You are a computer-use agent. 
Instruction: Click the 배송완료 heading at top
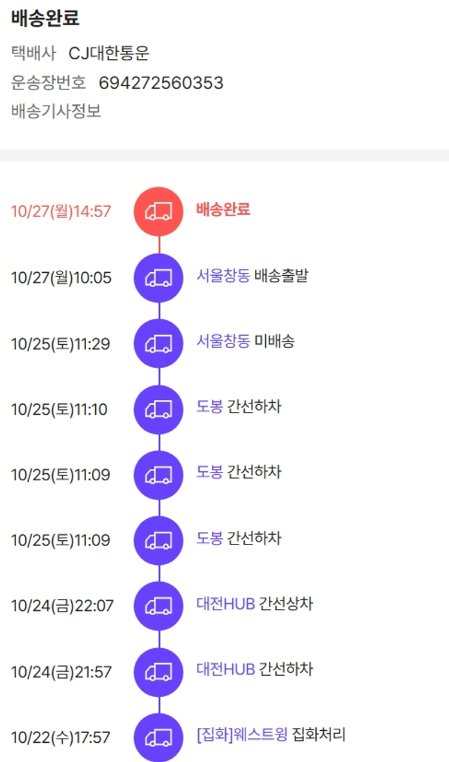coord(45,19)
